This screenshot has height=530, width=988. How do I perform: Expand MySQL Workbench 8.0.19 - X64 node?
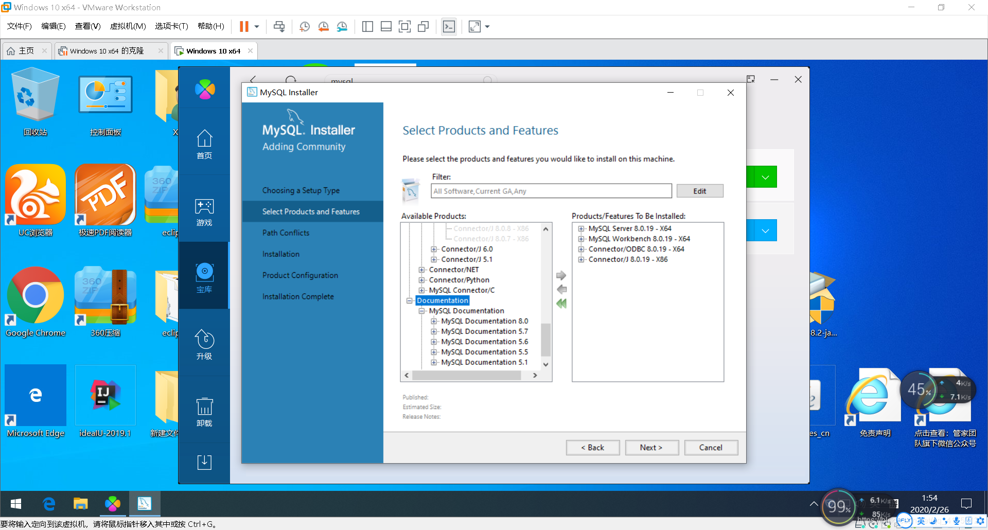pyautogui.click(x=581, y=239)
